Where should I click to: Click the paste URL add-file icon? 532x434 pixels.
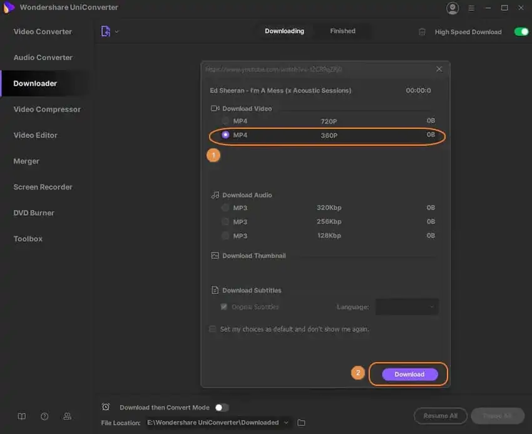tap(106, 31)
